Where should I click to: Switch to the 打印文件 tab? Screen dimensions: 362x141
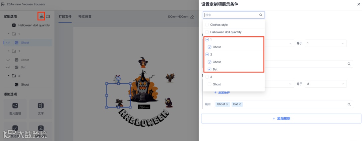pos(65,17)
